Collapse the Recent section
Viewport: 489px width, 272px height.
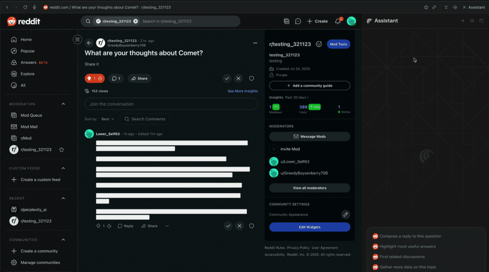[x=64, y=198]
